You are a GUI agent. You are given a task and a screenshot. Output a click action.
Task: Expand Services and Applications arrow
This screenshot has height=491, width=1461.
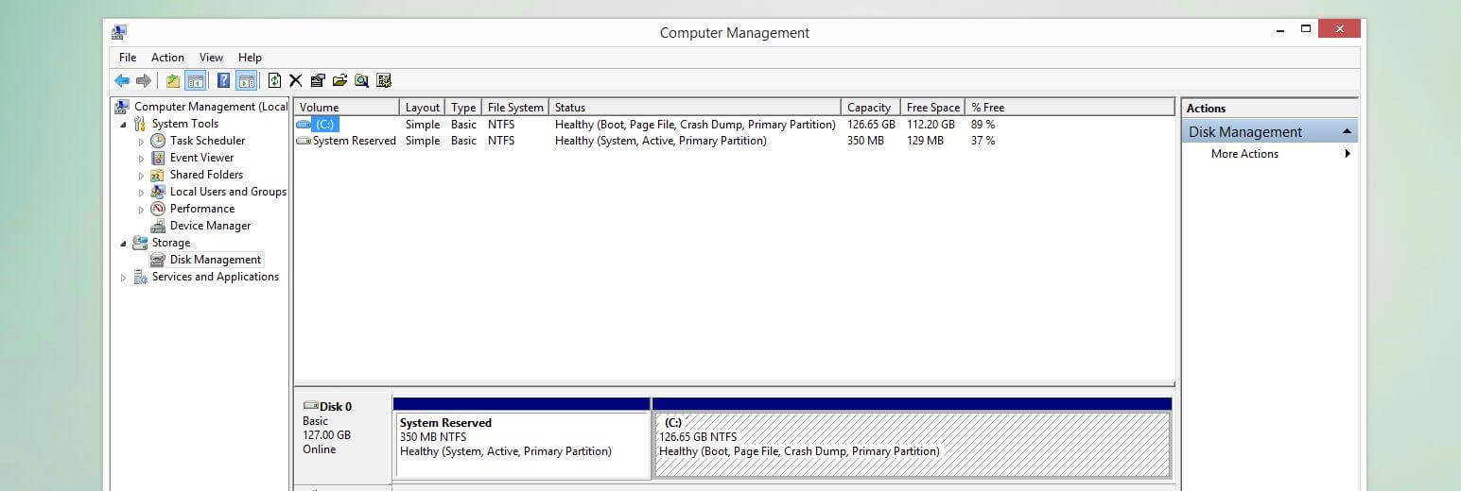click(x=123, y=278)
